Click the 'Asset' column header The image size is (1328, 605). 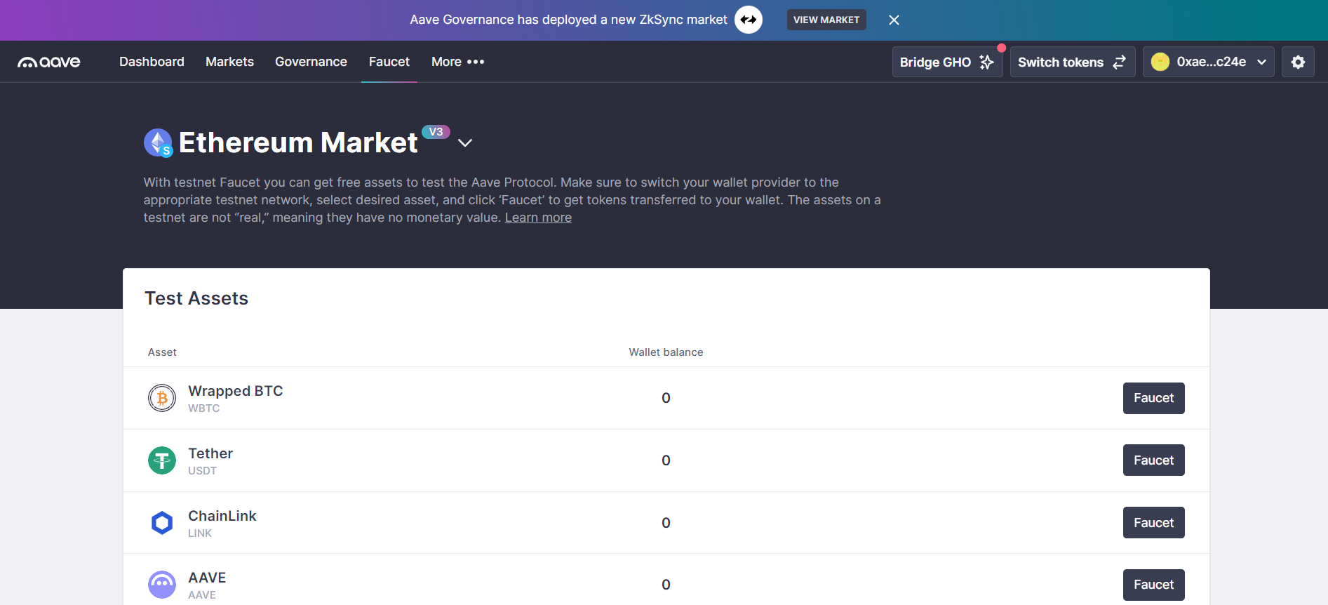162,352
